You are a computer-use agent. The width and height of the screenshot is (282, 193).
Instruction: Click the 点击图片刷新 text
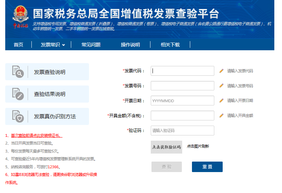(198, 146)
